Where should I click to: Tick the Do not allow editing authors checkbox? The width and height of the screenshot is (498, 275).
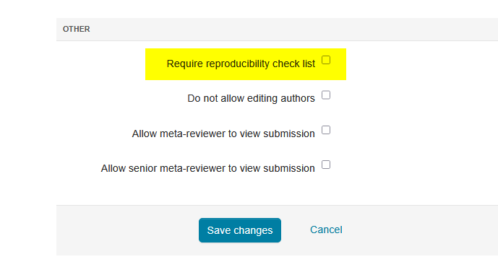(326, 95)
